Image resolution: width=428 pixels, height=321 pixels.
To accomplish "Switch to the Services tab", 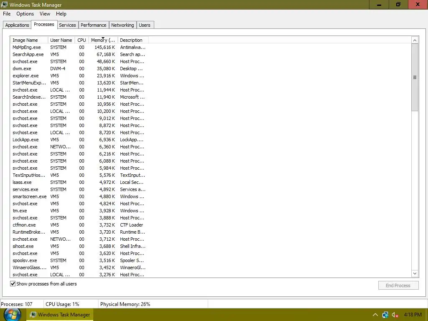I will tap(67, 25).
